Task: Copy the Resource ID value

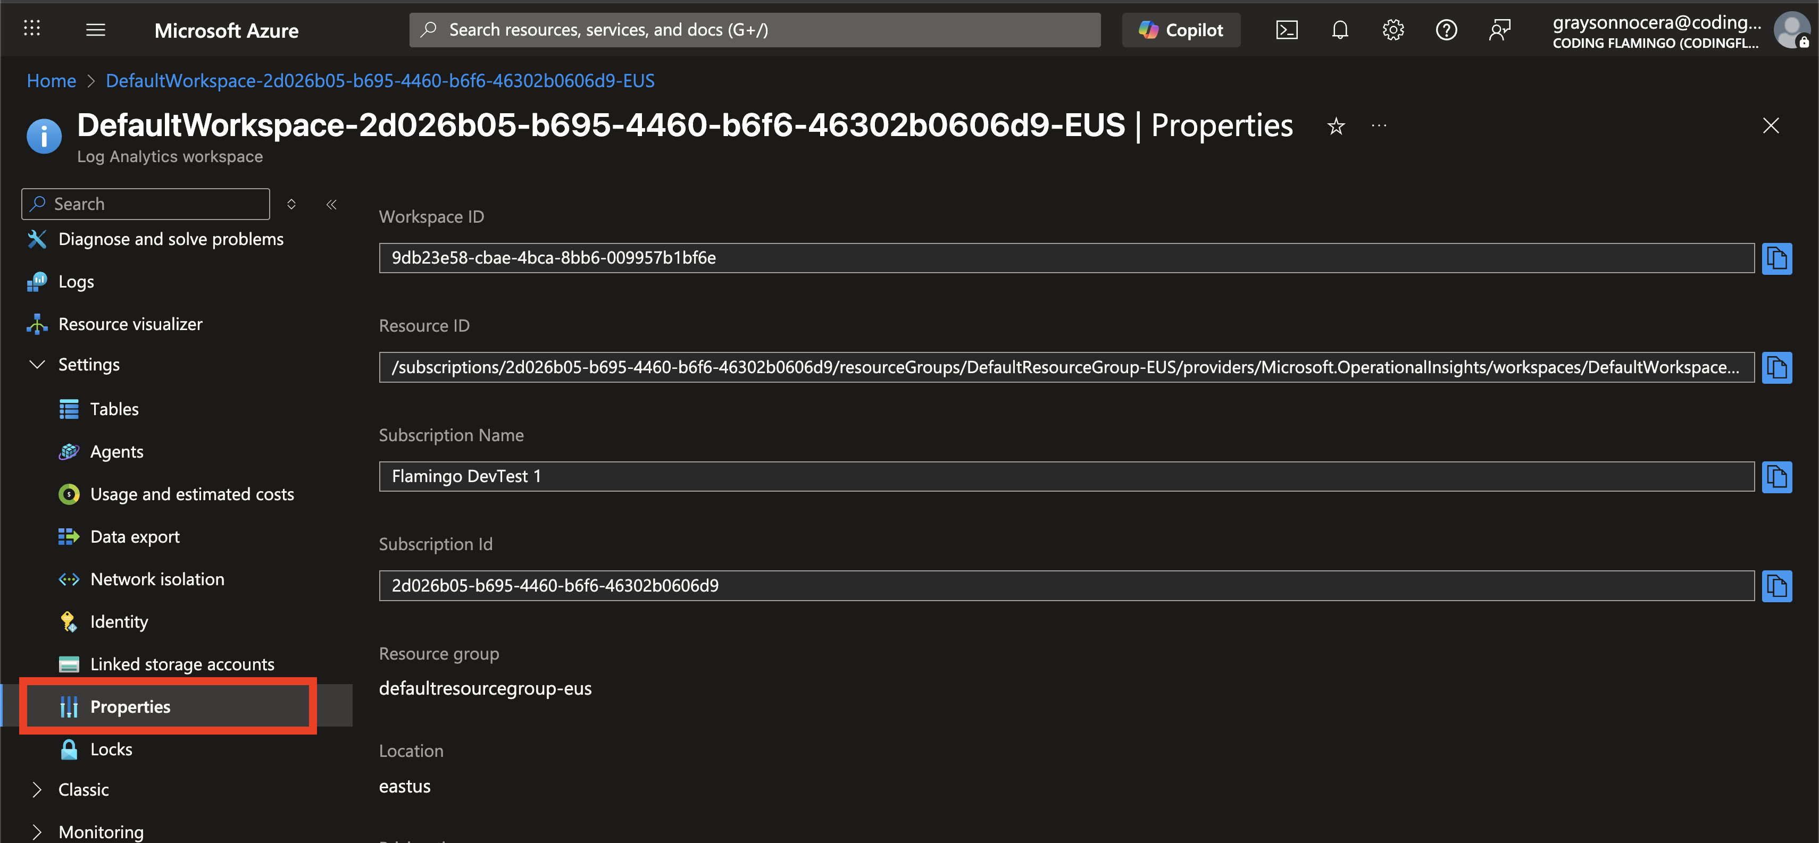Action: (x=1778, y=367)
